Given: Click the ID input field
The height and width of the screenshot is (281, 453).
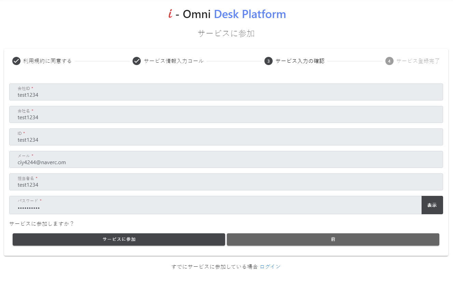Looking at the screenshot, I should click(x=226, y=137).
